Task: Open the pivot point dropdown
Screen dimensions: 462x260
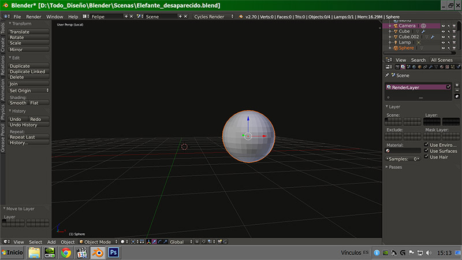Action: click(x=135, y=242)
